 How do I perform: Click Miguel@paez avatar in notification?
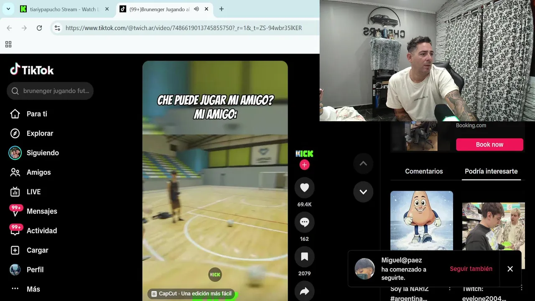tap(365, 269)
